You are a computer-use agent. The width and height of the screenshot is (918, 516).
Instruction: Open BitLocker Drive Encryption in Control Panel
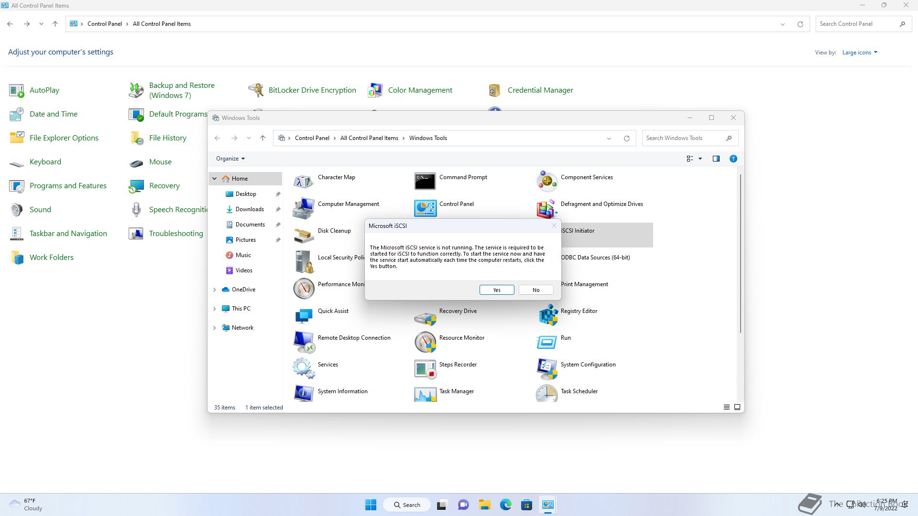[302, 90]
